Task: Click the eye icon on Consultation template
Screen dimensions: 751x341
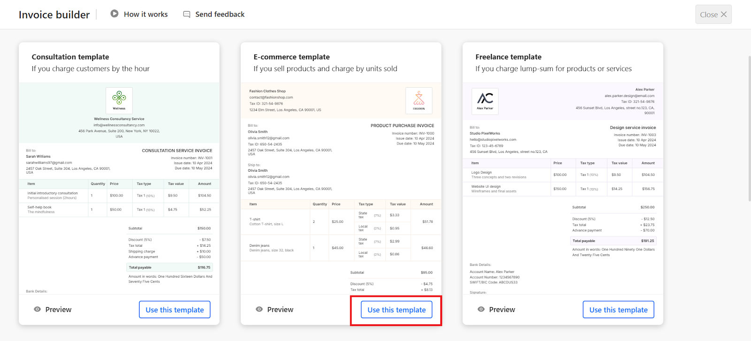Action: (38, 310)
